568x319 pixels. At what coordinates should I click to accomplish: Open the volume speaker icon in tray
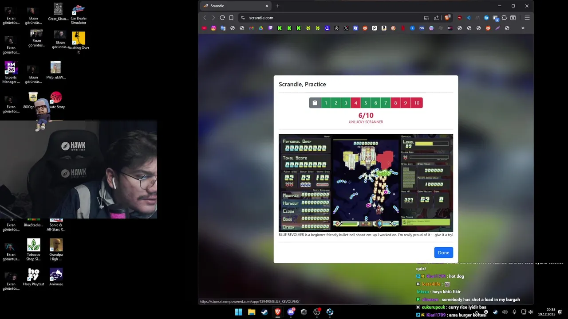coord(505,312)
